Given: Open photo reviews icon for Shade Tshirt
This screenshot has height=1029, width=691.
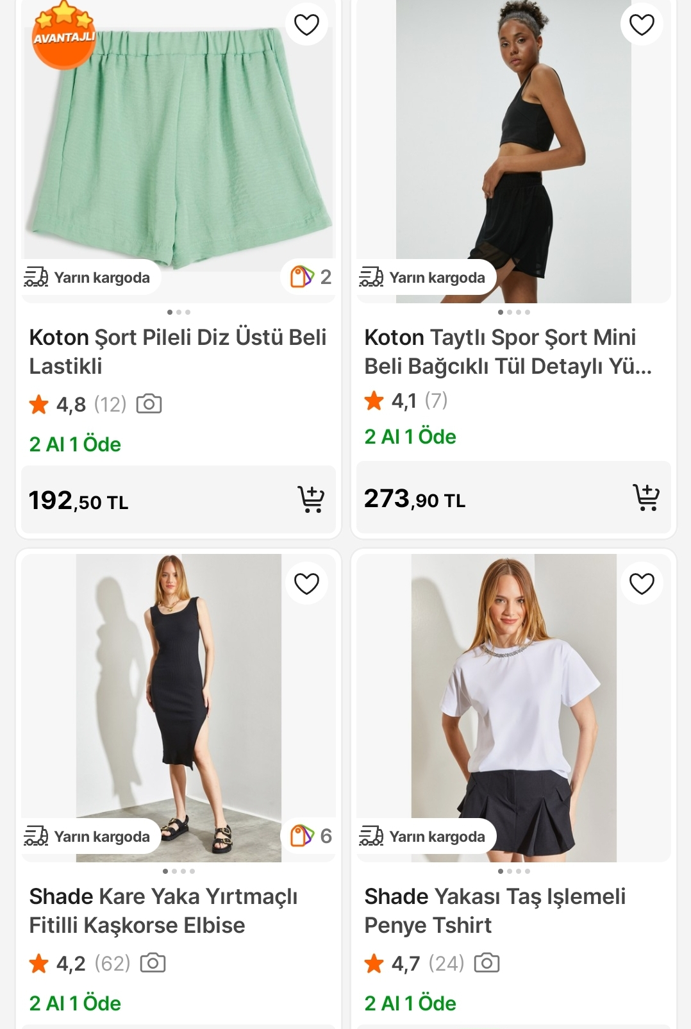Looking at the screenshot, I should coord(487,963).
